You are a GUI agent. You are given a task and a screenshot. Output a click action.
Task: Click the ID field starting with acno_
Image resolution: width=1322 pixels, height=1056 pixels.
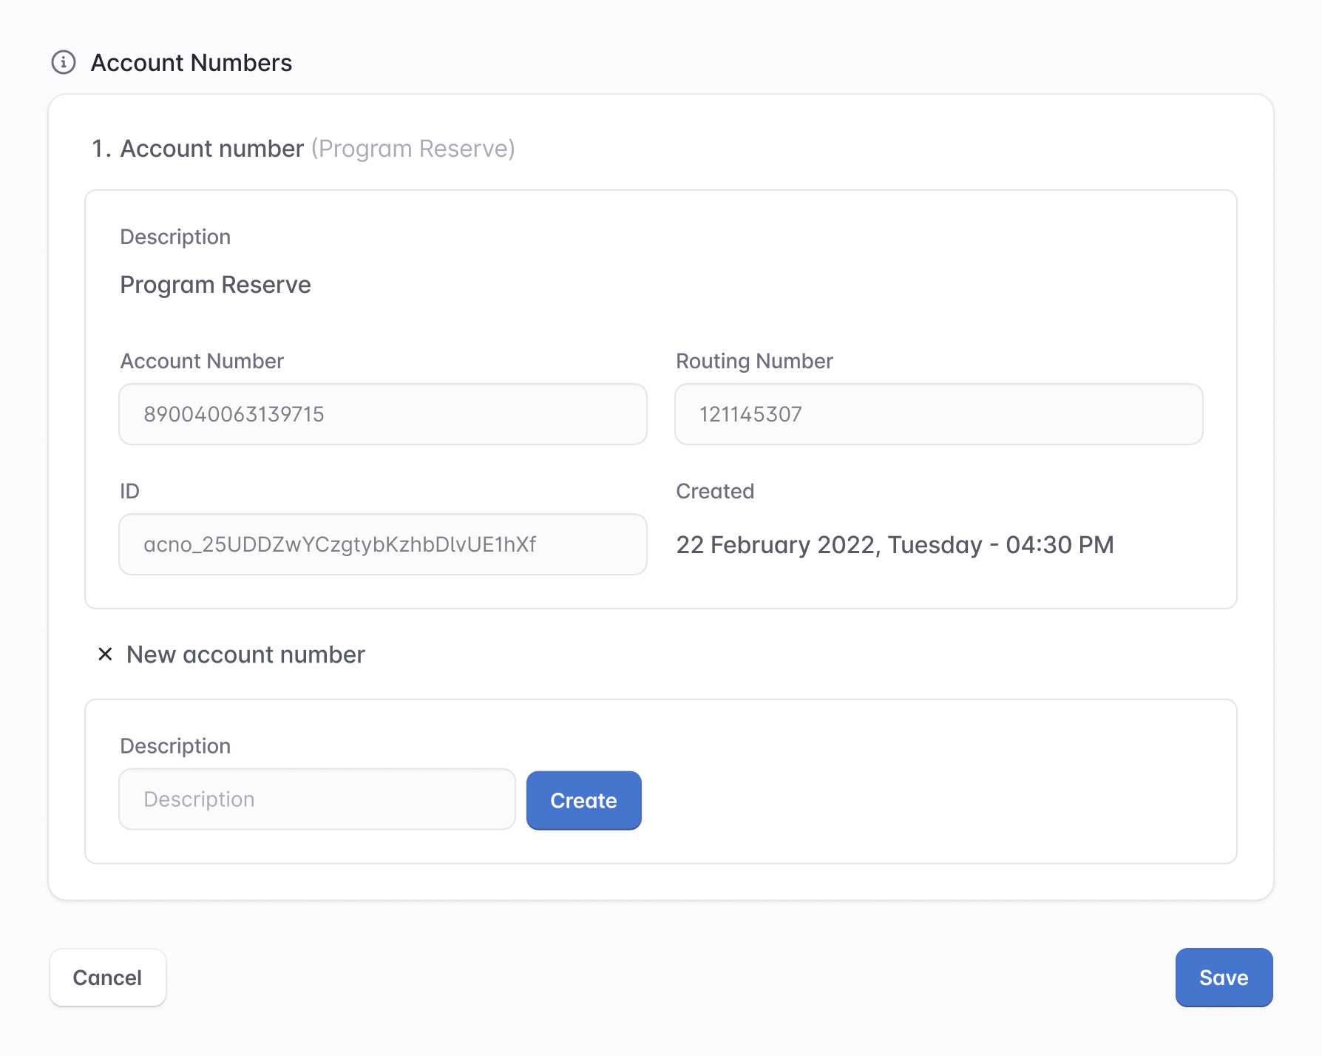(382, 544)
